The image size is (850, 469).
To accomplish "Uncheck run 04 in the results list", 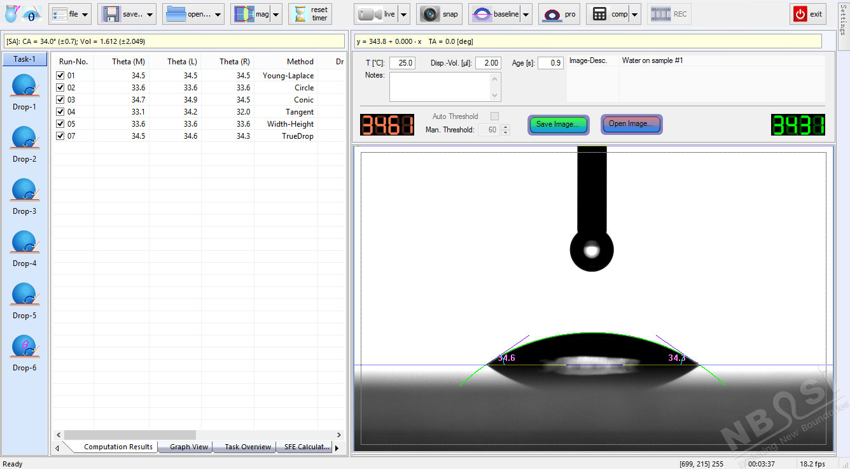I will click(x=60, y=111).
